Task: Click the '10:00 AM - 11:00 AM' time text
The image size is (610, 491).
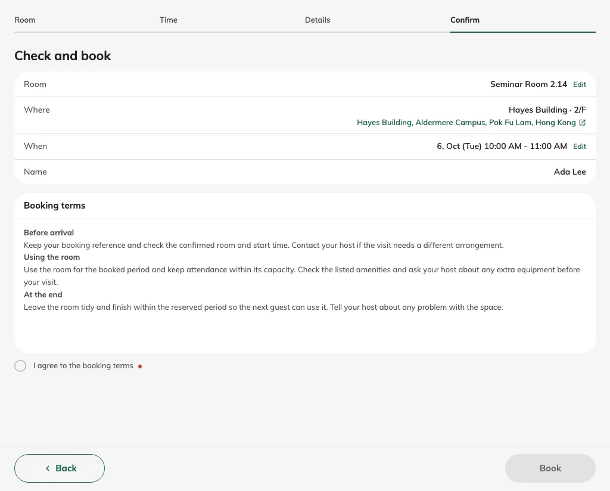Action: tap(525, 146)
